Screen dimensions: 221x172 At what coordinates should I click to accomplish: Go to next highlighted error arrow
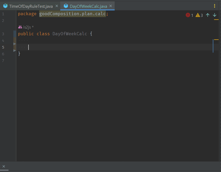215,15
